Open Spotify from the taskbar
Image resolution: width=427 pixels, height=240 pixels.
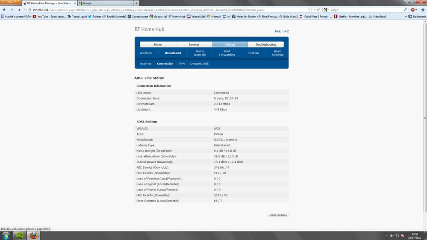(x=20, y=235)
